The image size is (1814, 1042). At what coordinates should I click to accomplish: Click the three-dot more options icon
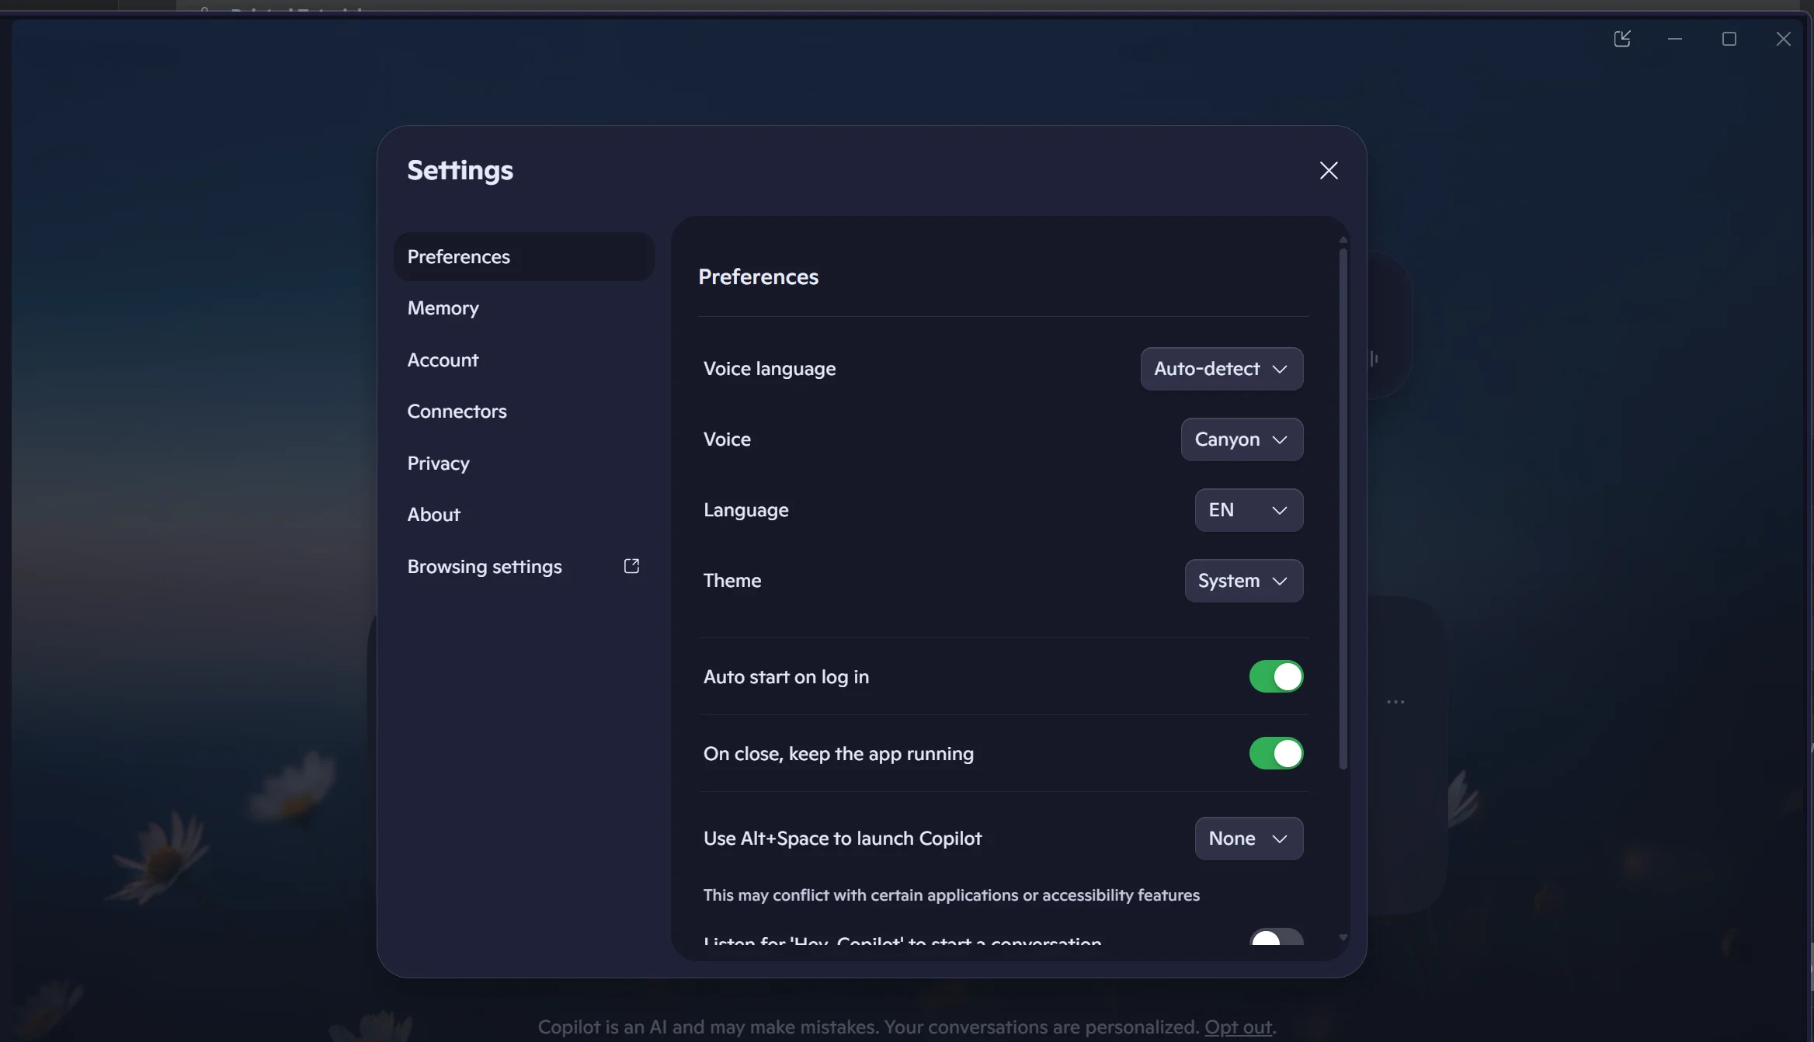[x=1395, y=702]
